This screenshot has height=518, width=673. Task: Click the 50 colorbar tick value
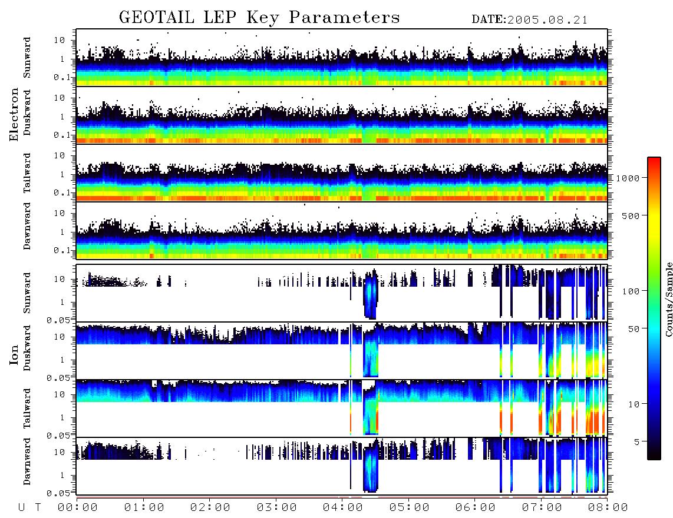634,329
